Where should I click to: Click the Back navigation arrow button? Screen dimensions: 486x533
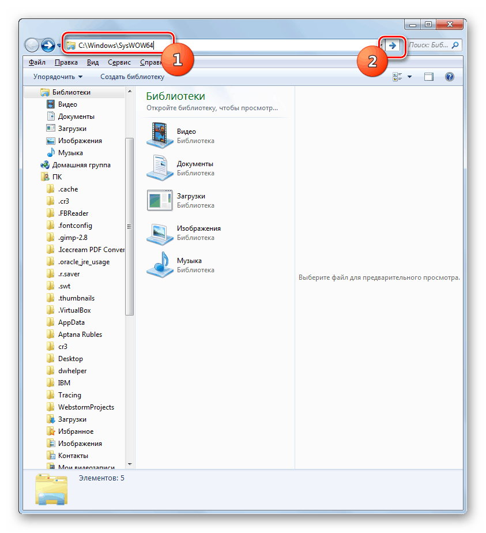(x=32, y=45)
